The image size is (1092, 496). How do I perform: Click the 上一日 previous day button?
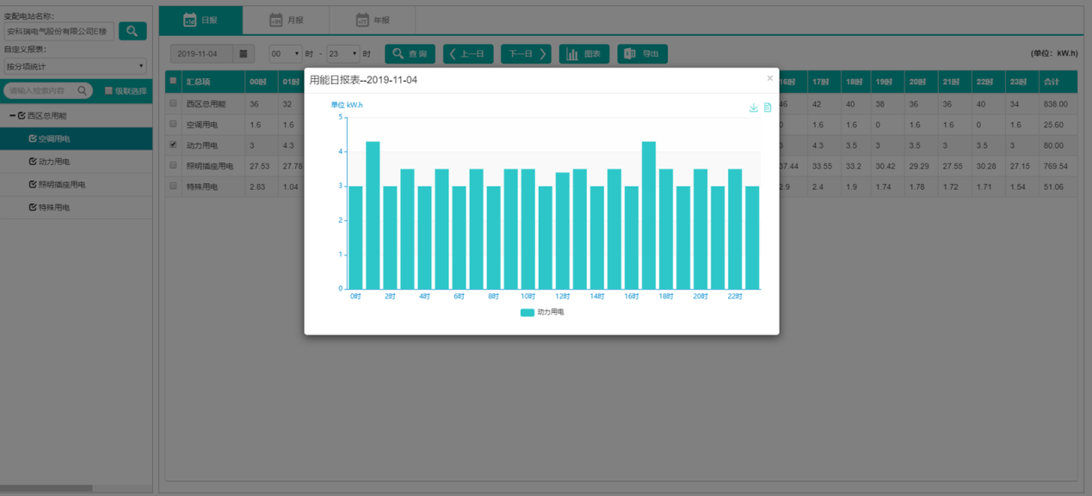pos(468,54)
